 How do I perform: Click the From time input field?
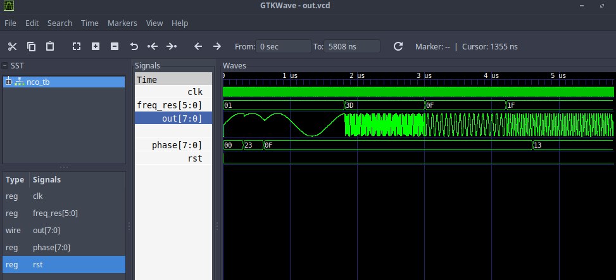pyautogui.click(x=283, y=46)
